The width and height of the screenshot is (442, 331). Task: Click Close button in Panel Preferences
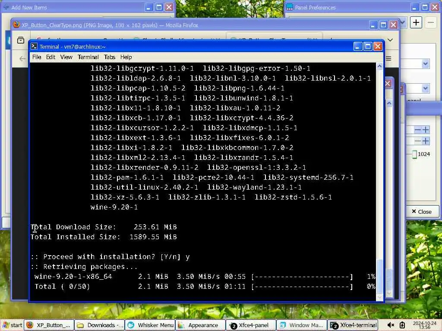pyautogui.click(x=422, y=212)
